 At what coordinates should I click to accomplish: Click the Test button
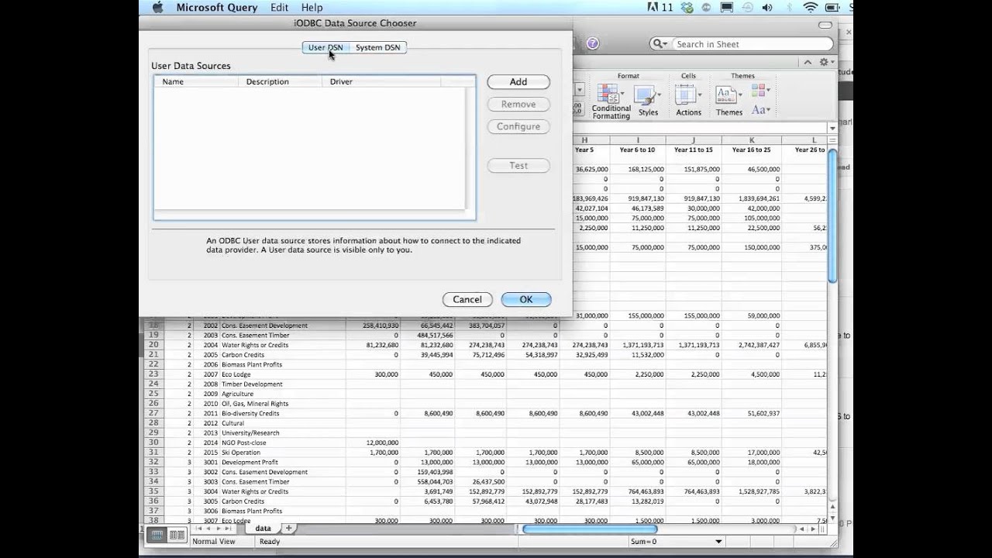click(x=518, y=165)
